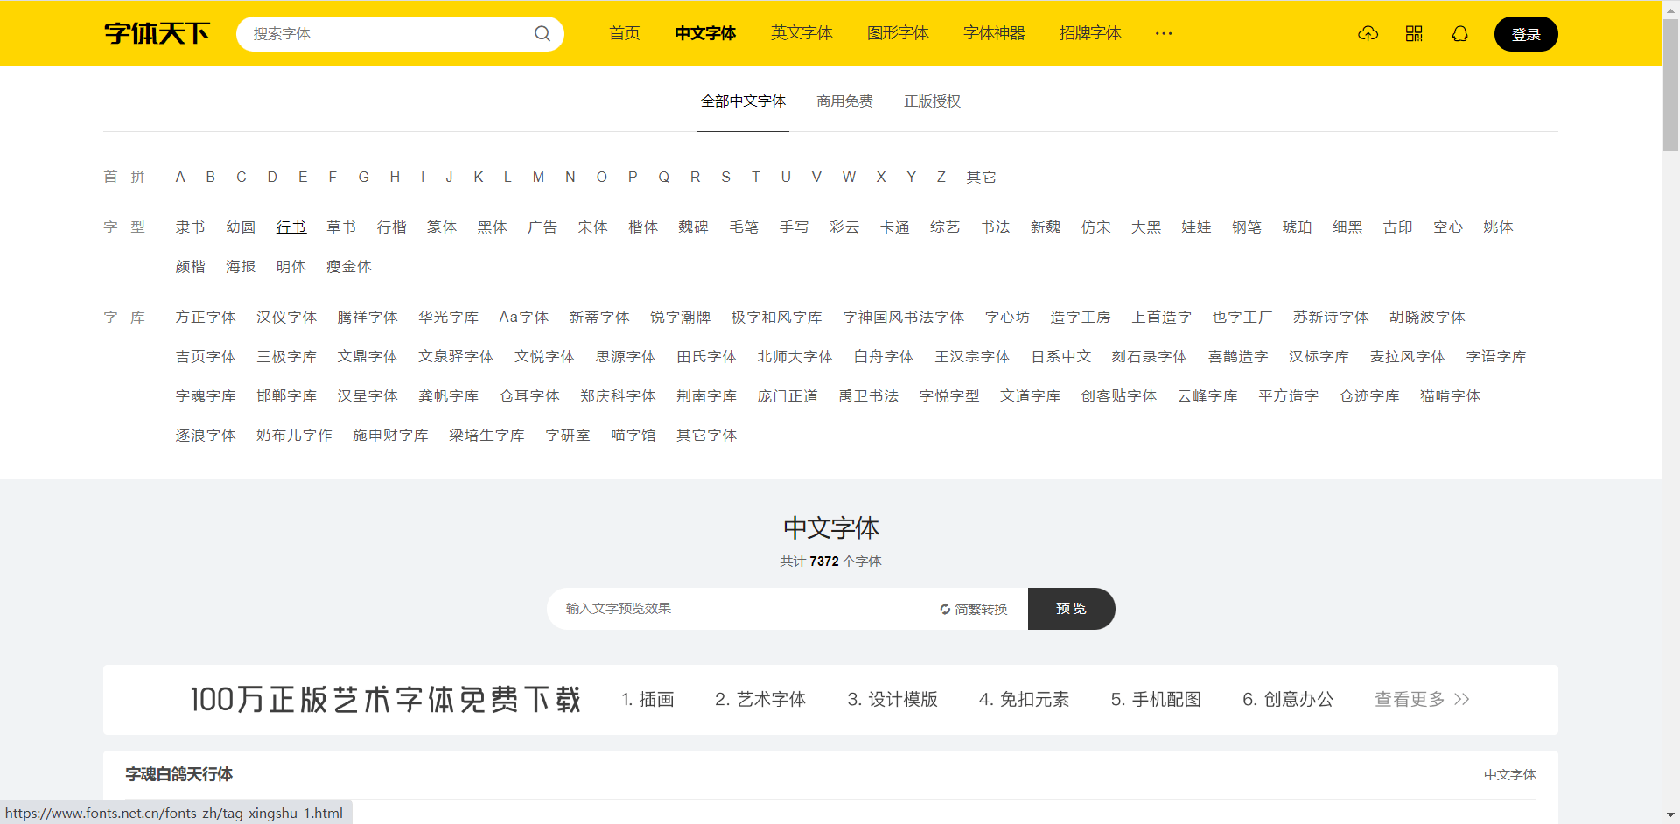Select the 空心 font type

(1448, 227)
